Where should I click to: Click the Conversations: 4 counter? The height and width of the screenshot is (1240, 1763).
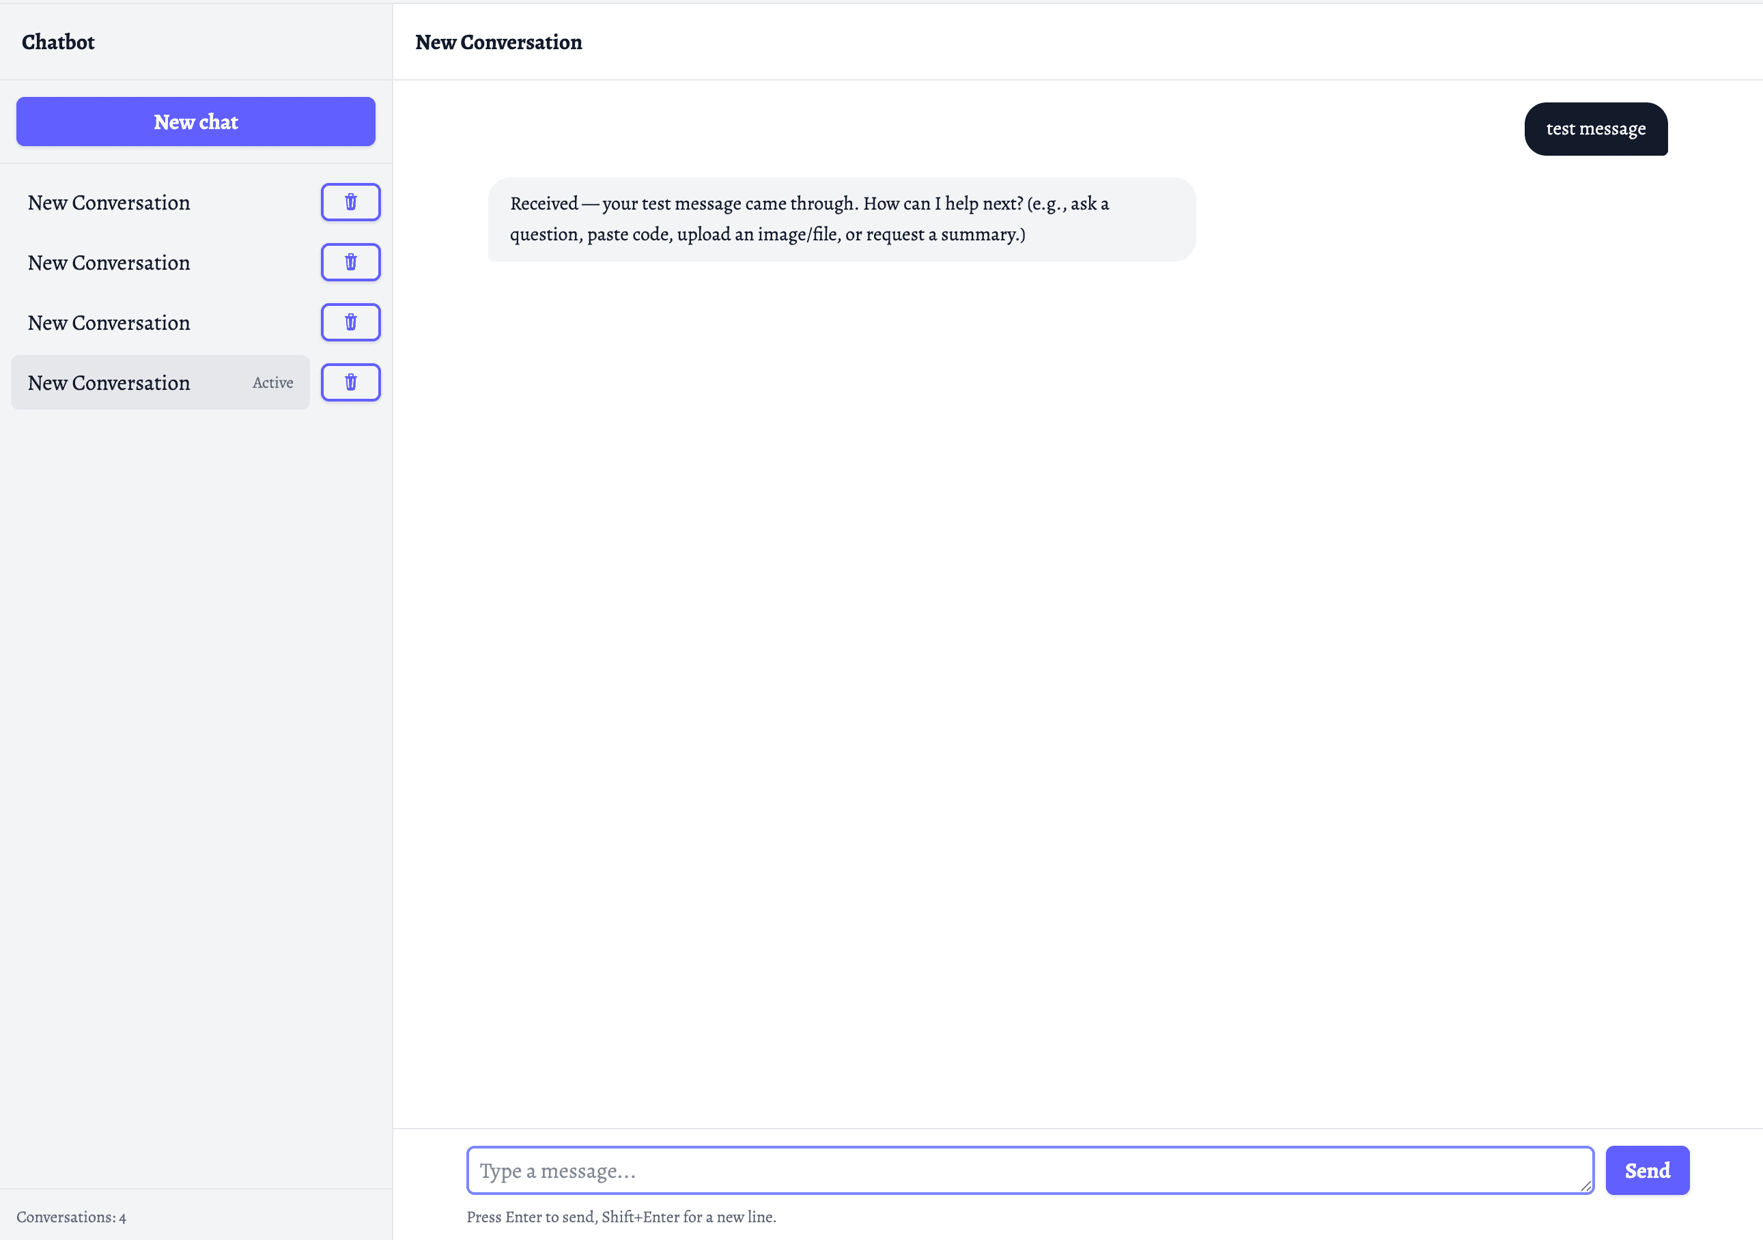click(x=72, y=1216)
